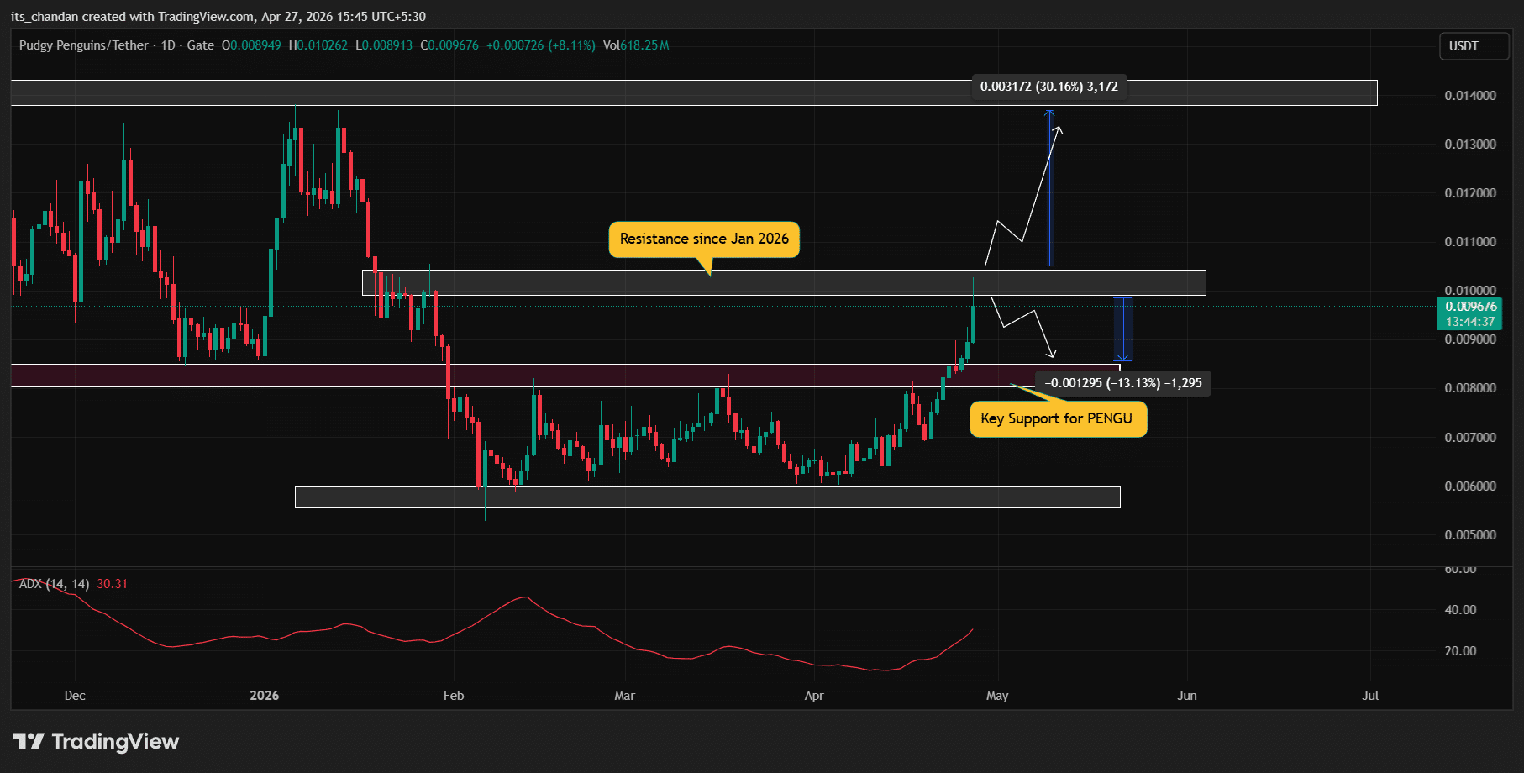Click the countdown timer 13:44:37
This screenshot has height=773, width=1524.
[x=1470, y=320]
